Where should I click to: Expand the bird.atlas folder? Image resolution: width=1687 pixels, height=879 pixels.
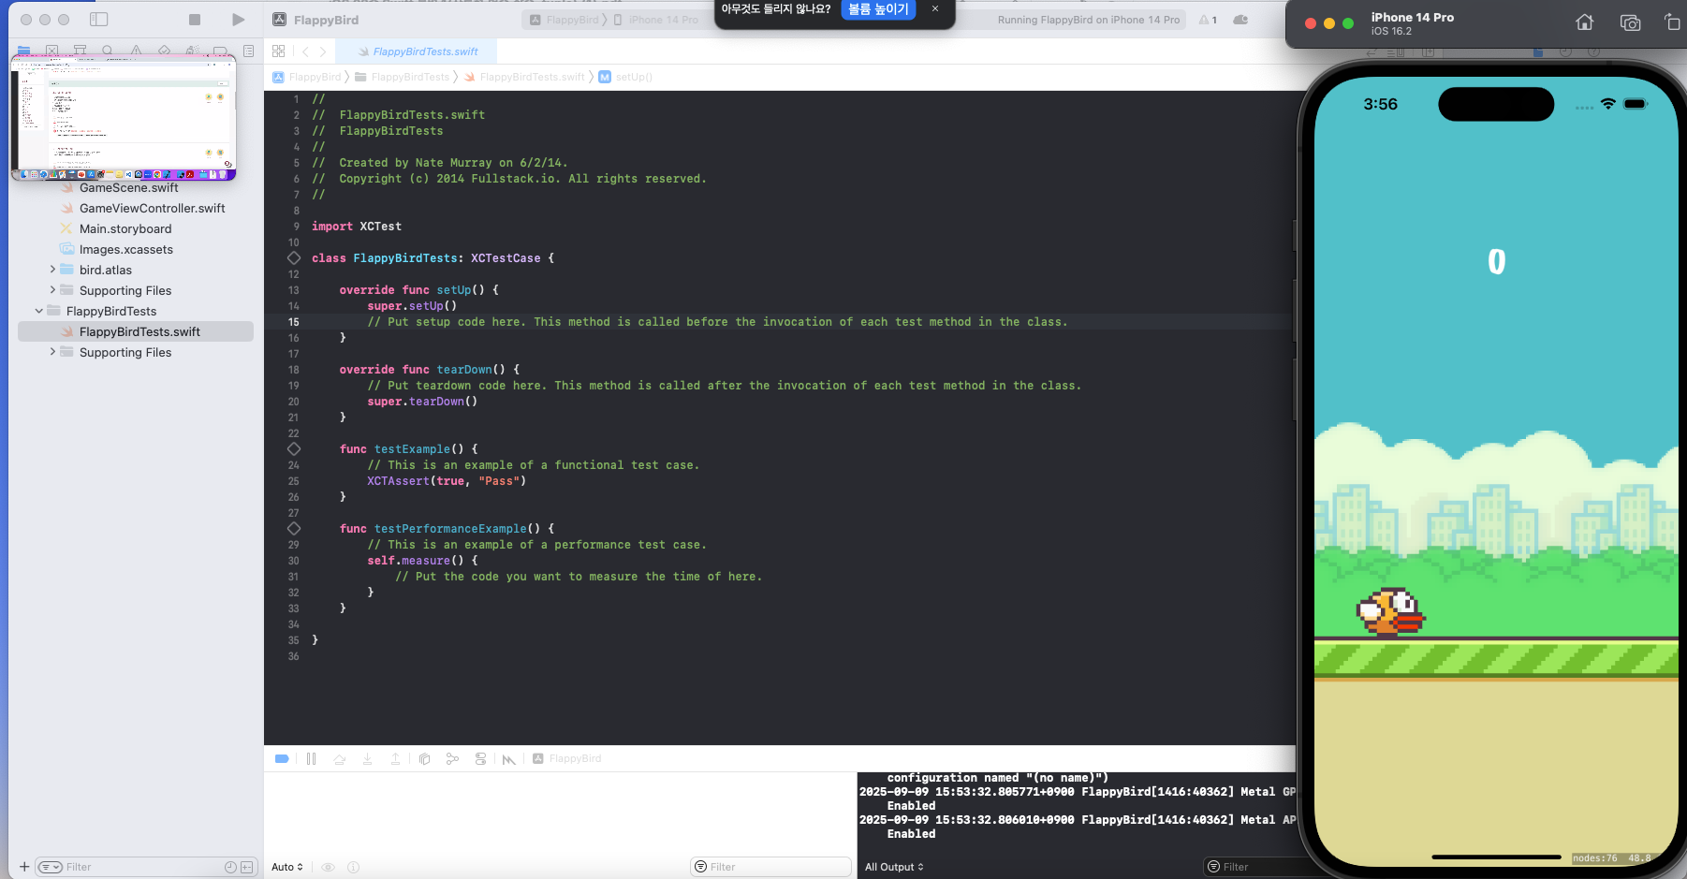click(x=52, y=270)
